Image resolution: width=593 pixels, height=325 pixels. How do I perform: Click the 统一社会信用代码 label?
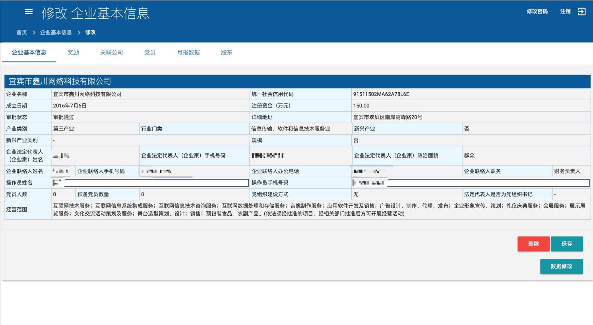(x=272, y=94)
